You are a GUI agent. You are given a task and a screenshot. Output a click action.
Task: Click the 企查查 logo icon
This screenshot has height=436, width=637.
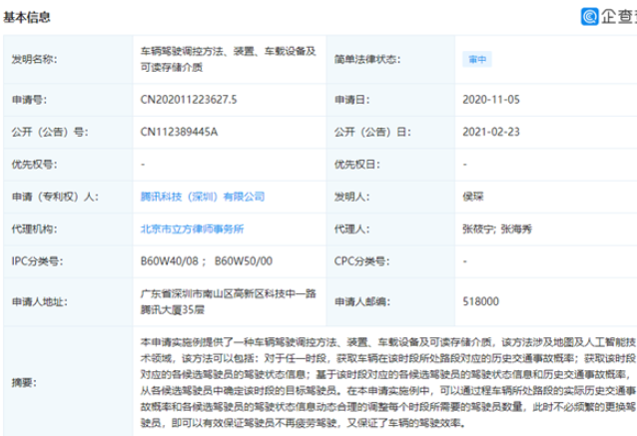click(589, 17)
